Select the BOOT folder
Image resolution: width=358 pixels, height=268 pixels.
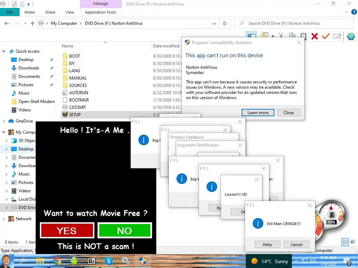[74, 56]
